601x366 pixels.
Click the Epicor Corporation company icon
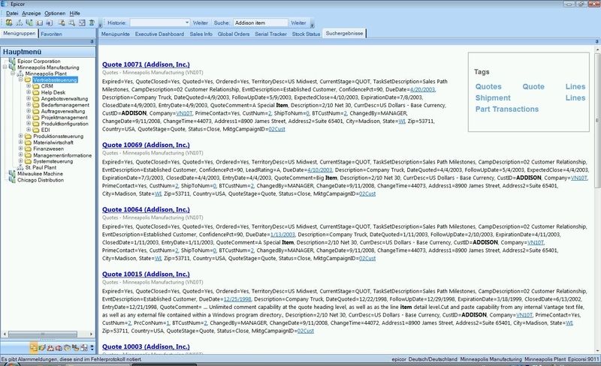pyautogui.click(x=12, y=61)
